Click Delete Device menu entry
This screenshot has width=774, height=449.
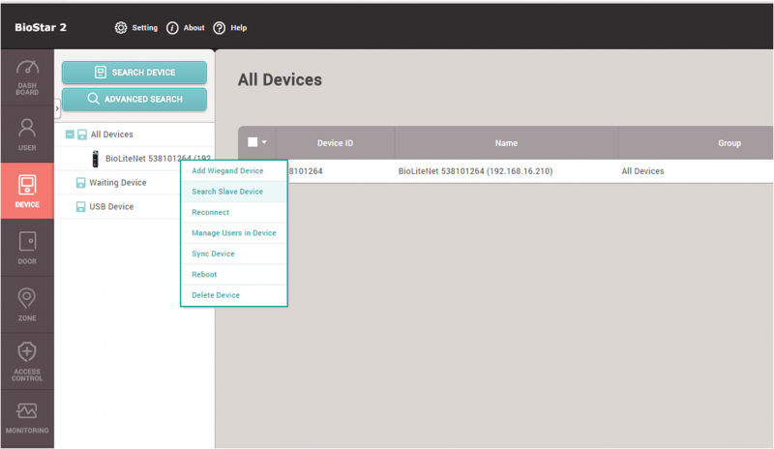[216, 295]
